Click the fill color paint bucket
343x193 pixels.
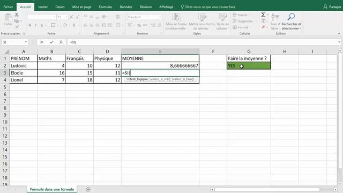coord(65,25)
